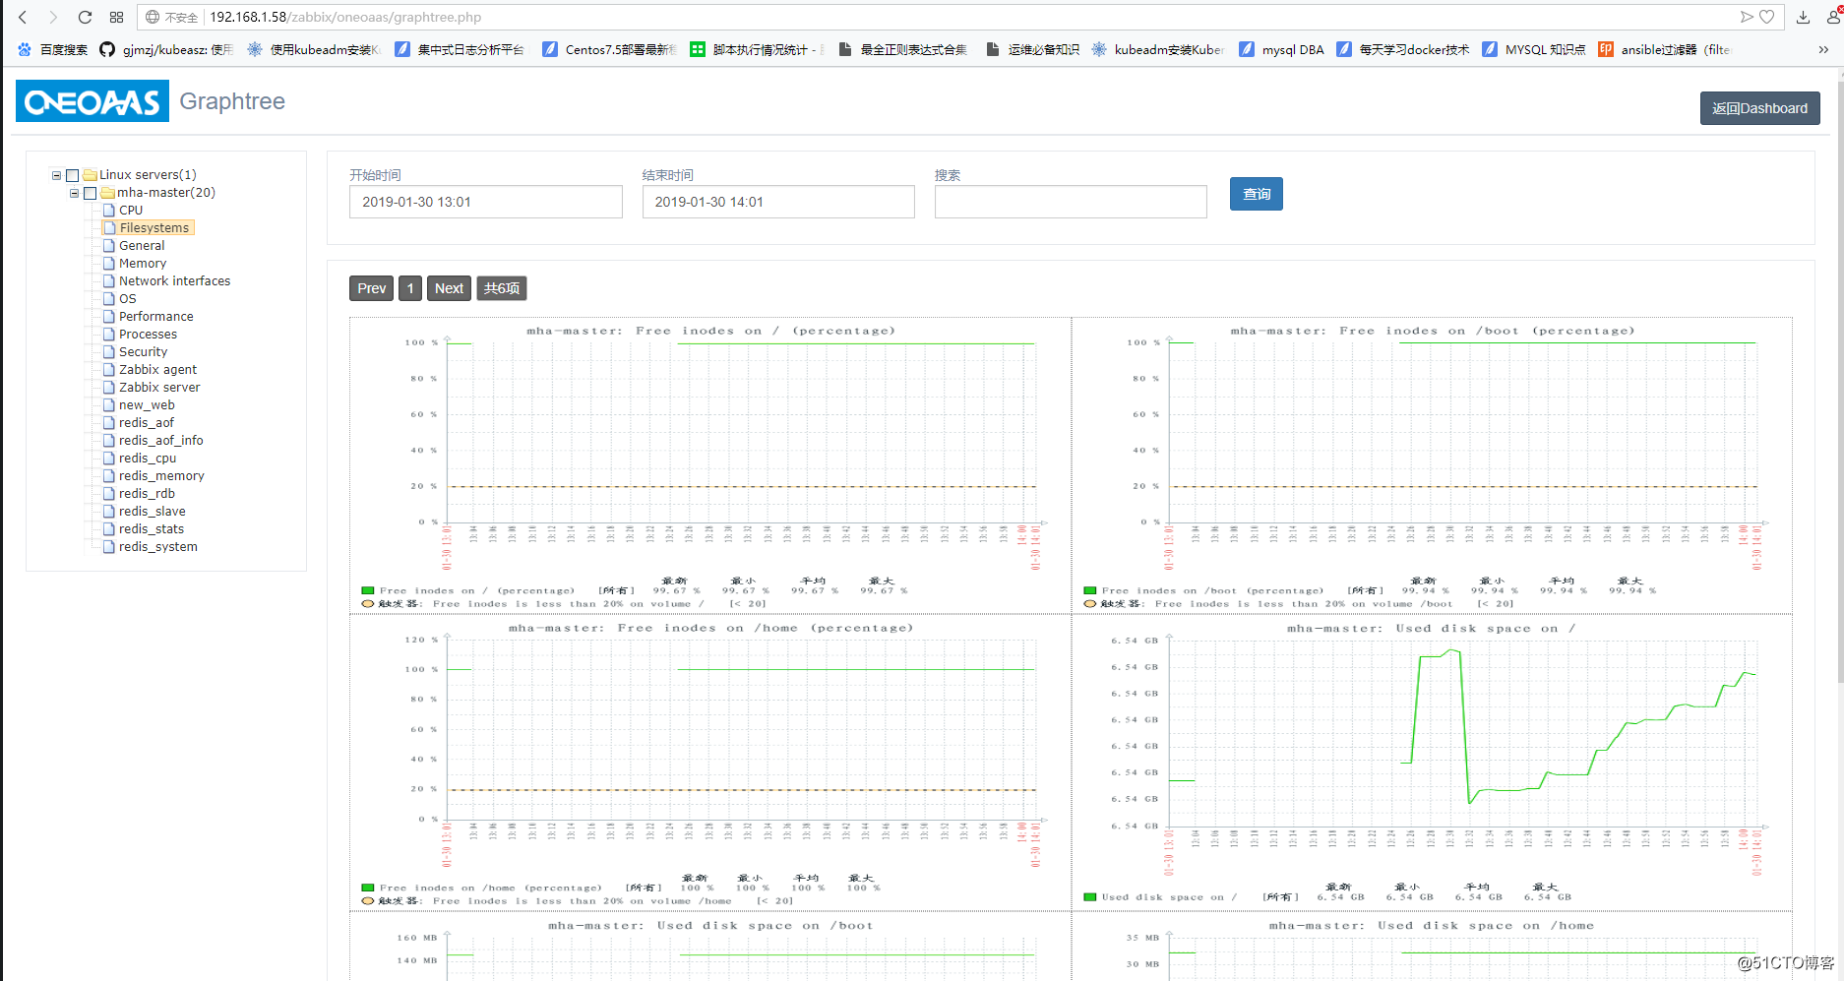1844x981 pixels.
Task: Show more bookmarks chevron
Action: [1823, 49]
